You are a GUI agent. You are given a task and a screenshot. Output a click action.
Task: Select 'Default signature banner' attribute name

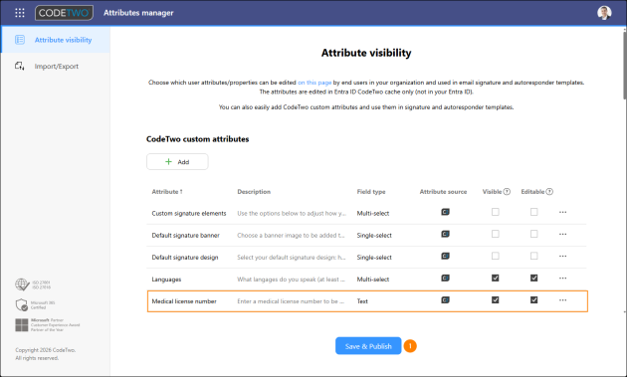click(185, 236)
